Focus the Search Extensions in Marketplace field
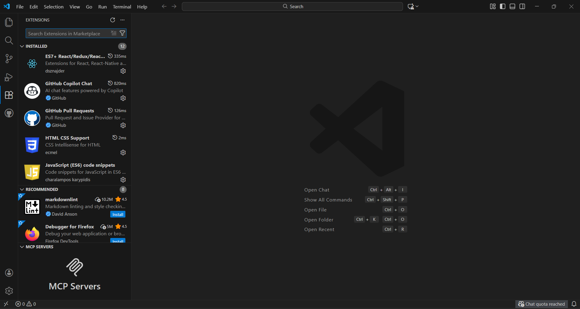The height and width of the screenshot is (309, 580). tap(68, 34)
